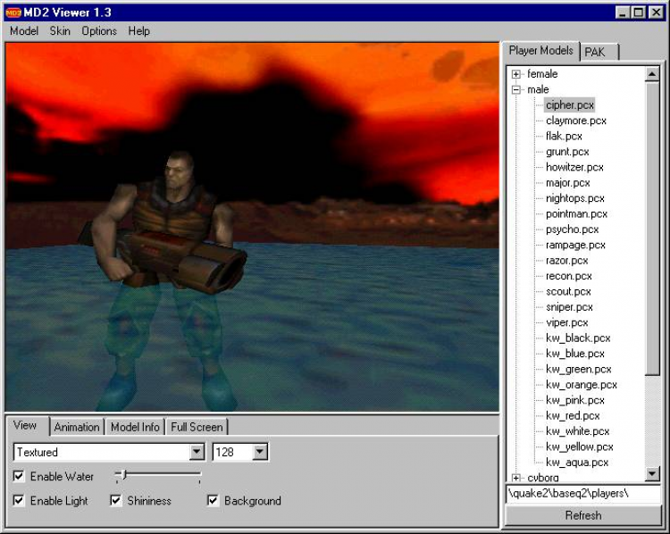Toggle the Shininess checkbox

pyautogui.click(x=116, y=500)
